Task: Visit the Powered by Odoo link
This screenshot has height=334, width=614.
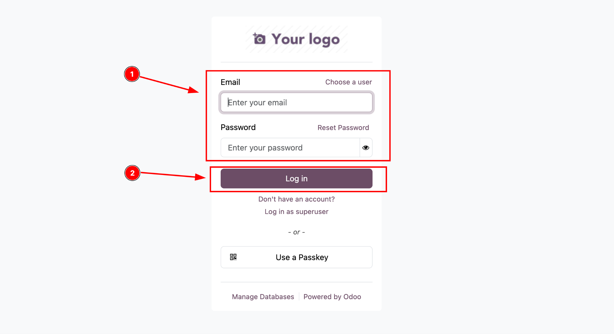Action: [332, 296]
